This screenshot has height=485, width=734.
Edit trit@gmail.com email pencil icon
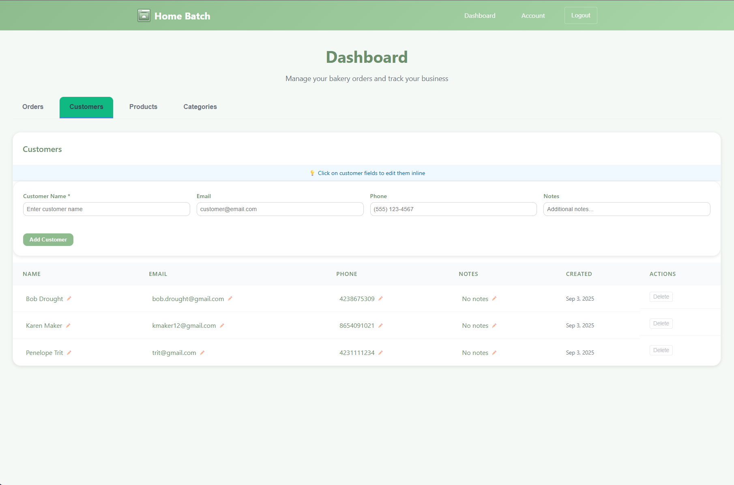click(x=202, y=353)
